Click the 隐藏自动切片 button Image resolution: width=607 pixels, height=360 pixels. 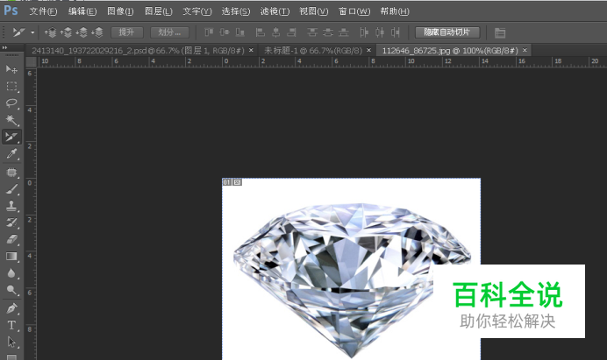[447, 32]
